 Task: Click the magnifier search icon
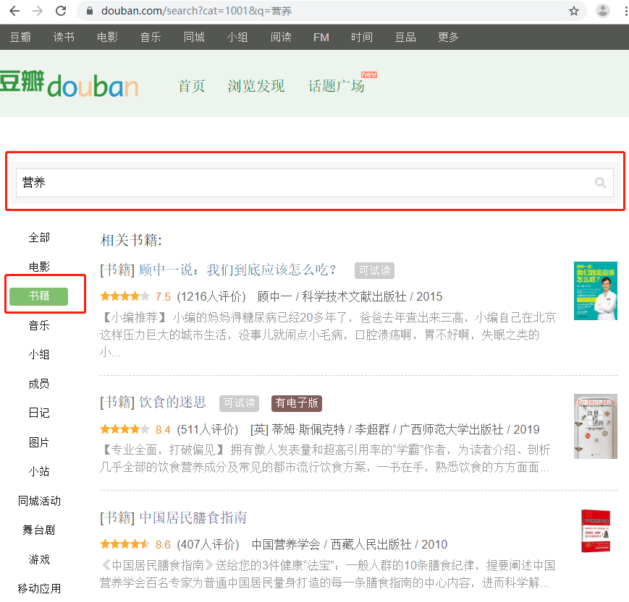click(x=600, y=183)
